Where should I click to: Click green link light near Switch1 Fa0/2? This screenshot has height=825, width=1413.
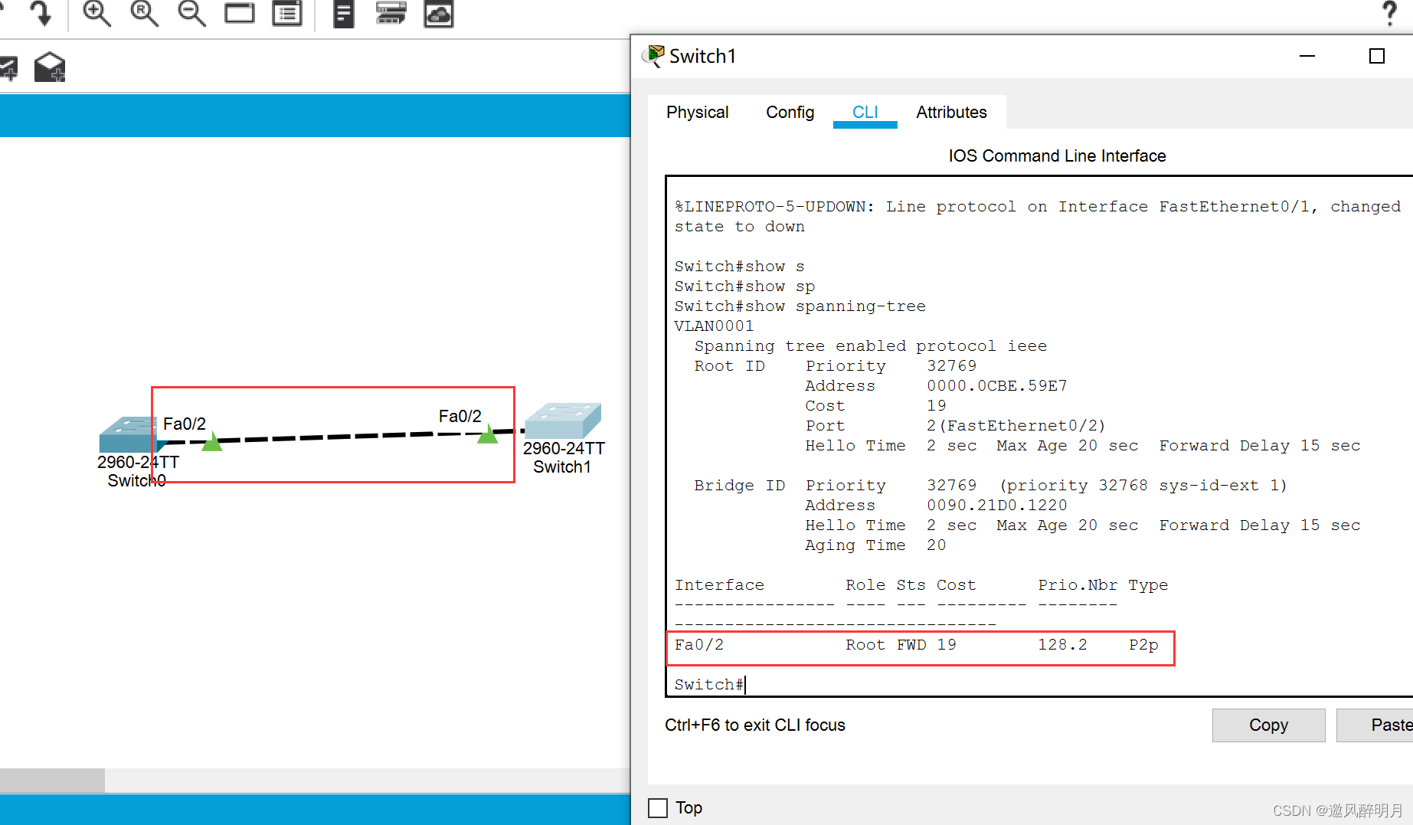click(487, 434)
